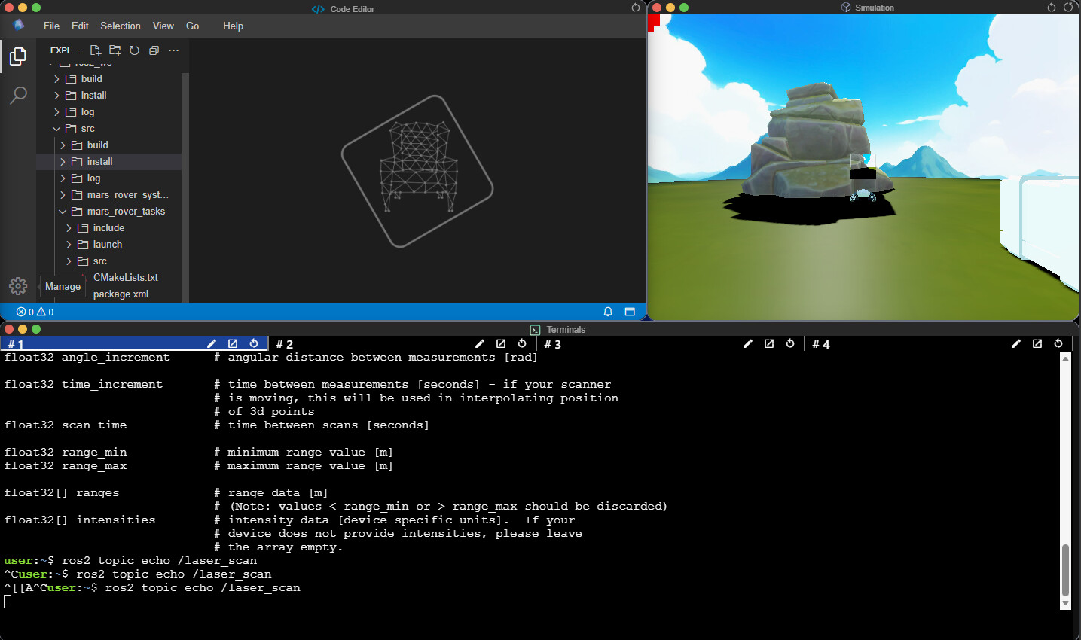Screen dimensions: 1081x640
Task: Open the package.xml file
Action: pyautogui.click(x=121, y=294)
